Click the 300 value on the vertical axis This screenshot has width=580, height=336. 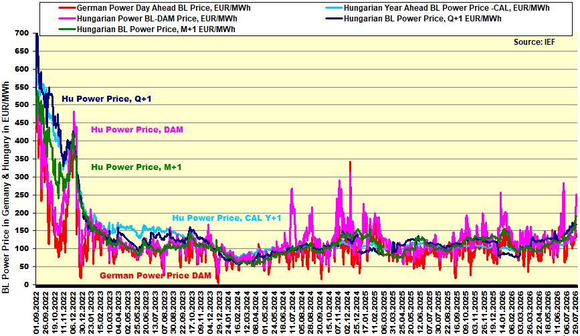22,177
